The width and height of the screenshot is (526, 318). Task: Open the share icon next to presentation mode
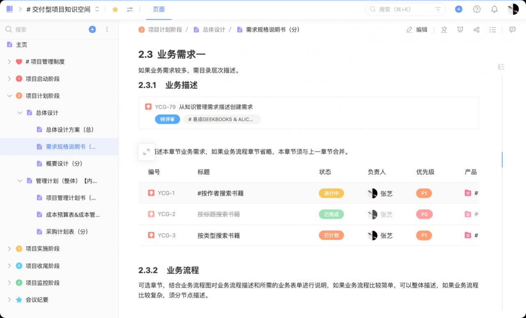tap(476, 30)
